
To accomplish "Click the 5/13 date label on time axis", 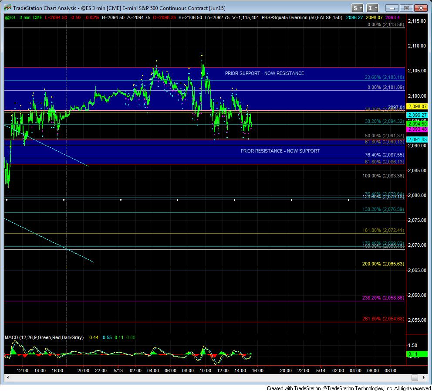I will (118, 371).
